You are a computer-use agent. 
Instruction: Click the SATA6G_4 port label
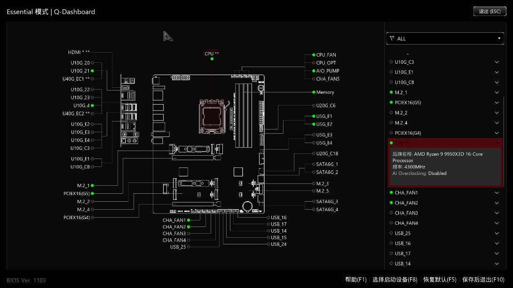click(327, 210)
